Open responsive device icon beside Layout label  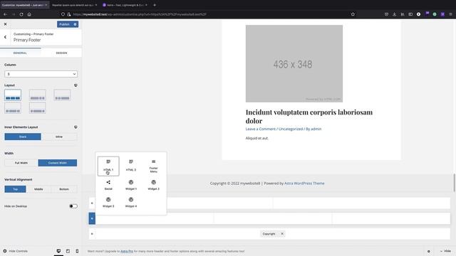point(76,85)
